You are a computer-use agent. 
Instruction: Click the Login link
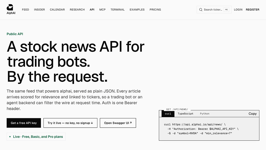(x=238, y=10)
